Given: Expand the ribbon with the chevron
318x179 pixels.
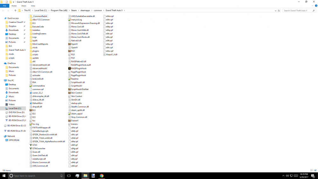Looking at the screenshot, I should (313, 6).
